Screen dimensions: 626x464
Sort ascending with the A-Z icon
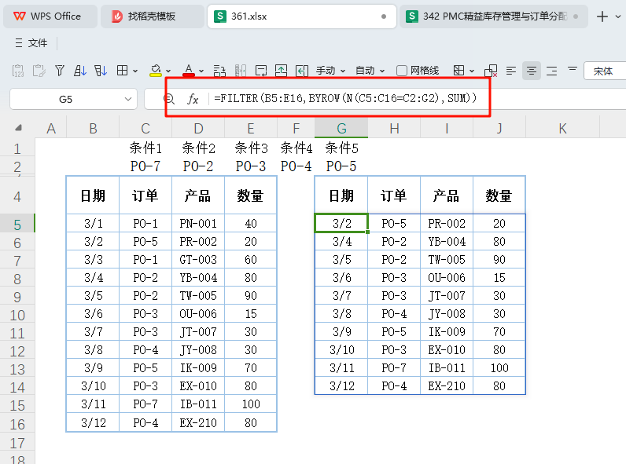pos(80,71)
